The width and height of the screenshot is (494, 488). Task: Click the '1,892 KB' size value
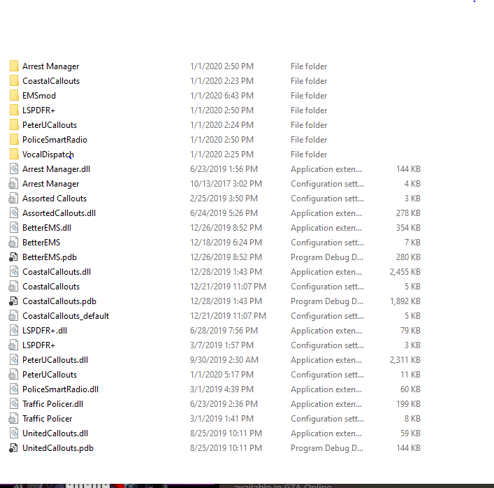(405, 301)
